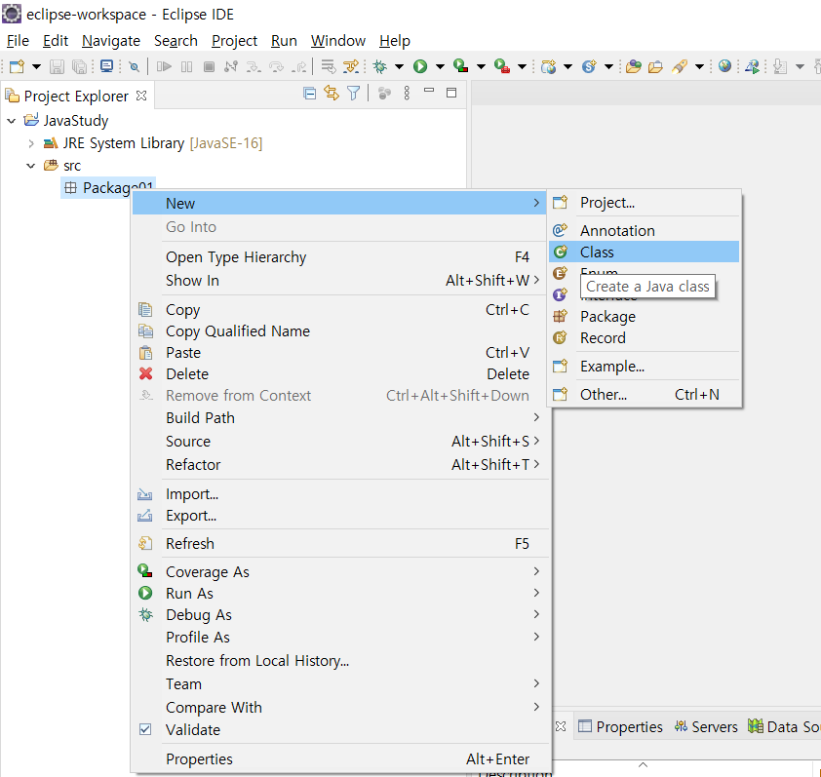This screenshot has width=821, height=777.
Task: Choose Package from the New submenu
Action: coord(644,316)
